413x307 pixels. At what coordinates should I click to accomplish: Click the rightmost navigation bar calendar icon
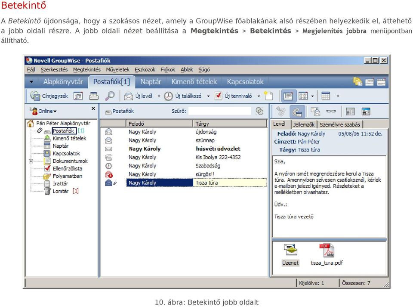point(381,82)
